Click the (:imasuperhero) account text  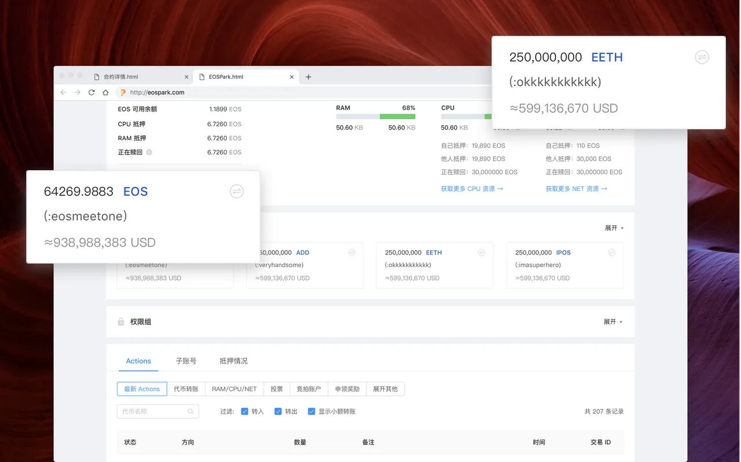click(x=539, y=265)
